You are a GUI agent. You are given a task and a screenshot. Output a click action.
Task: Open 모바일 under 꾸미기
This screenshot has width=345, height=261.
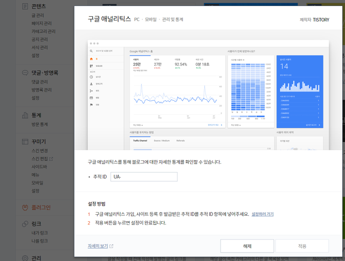point(37,183)
